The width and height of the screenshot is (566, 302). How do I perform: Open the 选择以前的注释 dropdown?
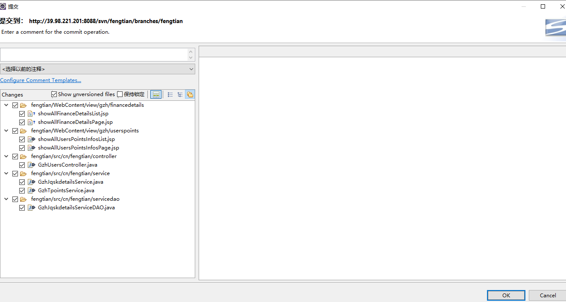coord(97,69)
